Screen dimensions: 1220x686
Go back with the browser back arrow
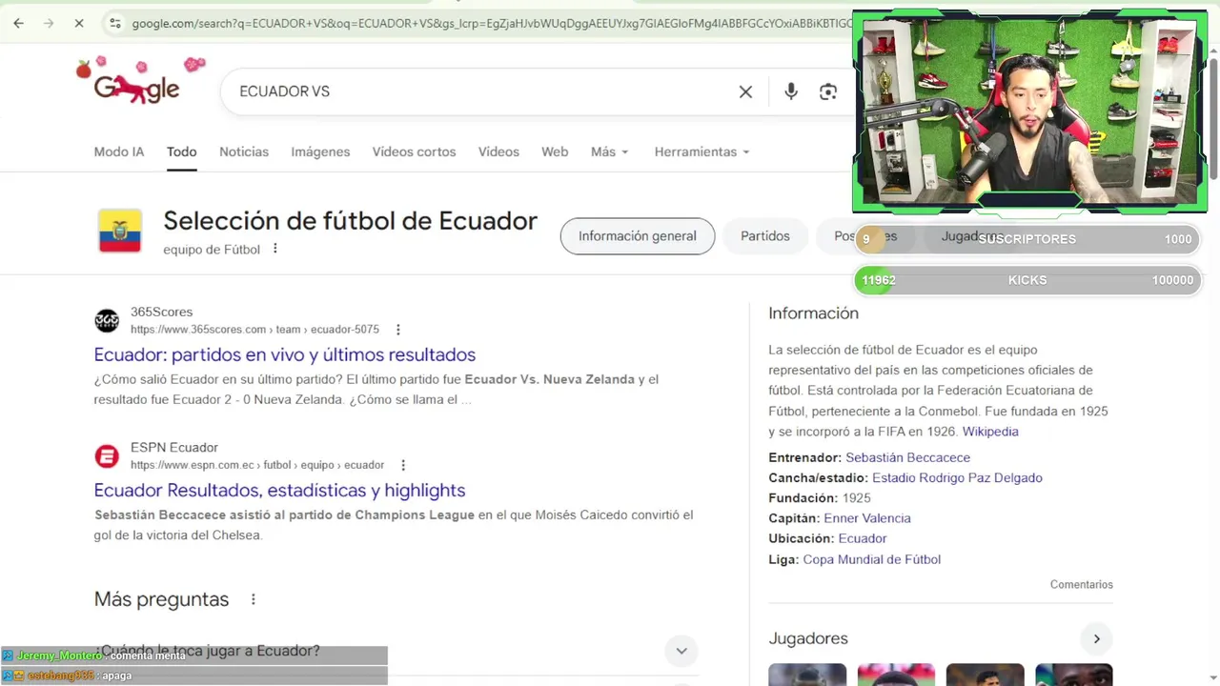(x=19, y=23)
